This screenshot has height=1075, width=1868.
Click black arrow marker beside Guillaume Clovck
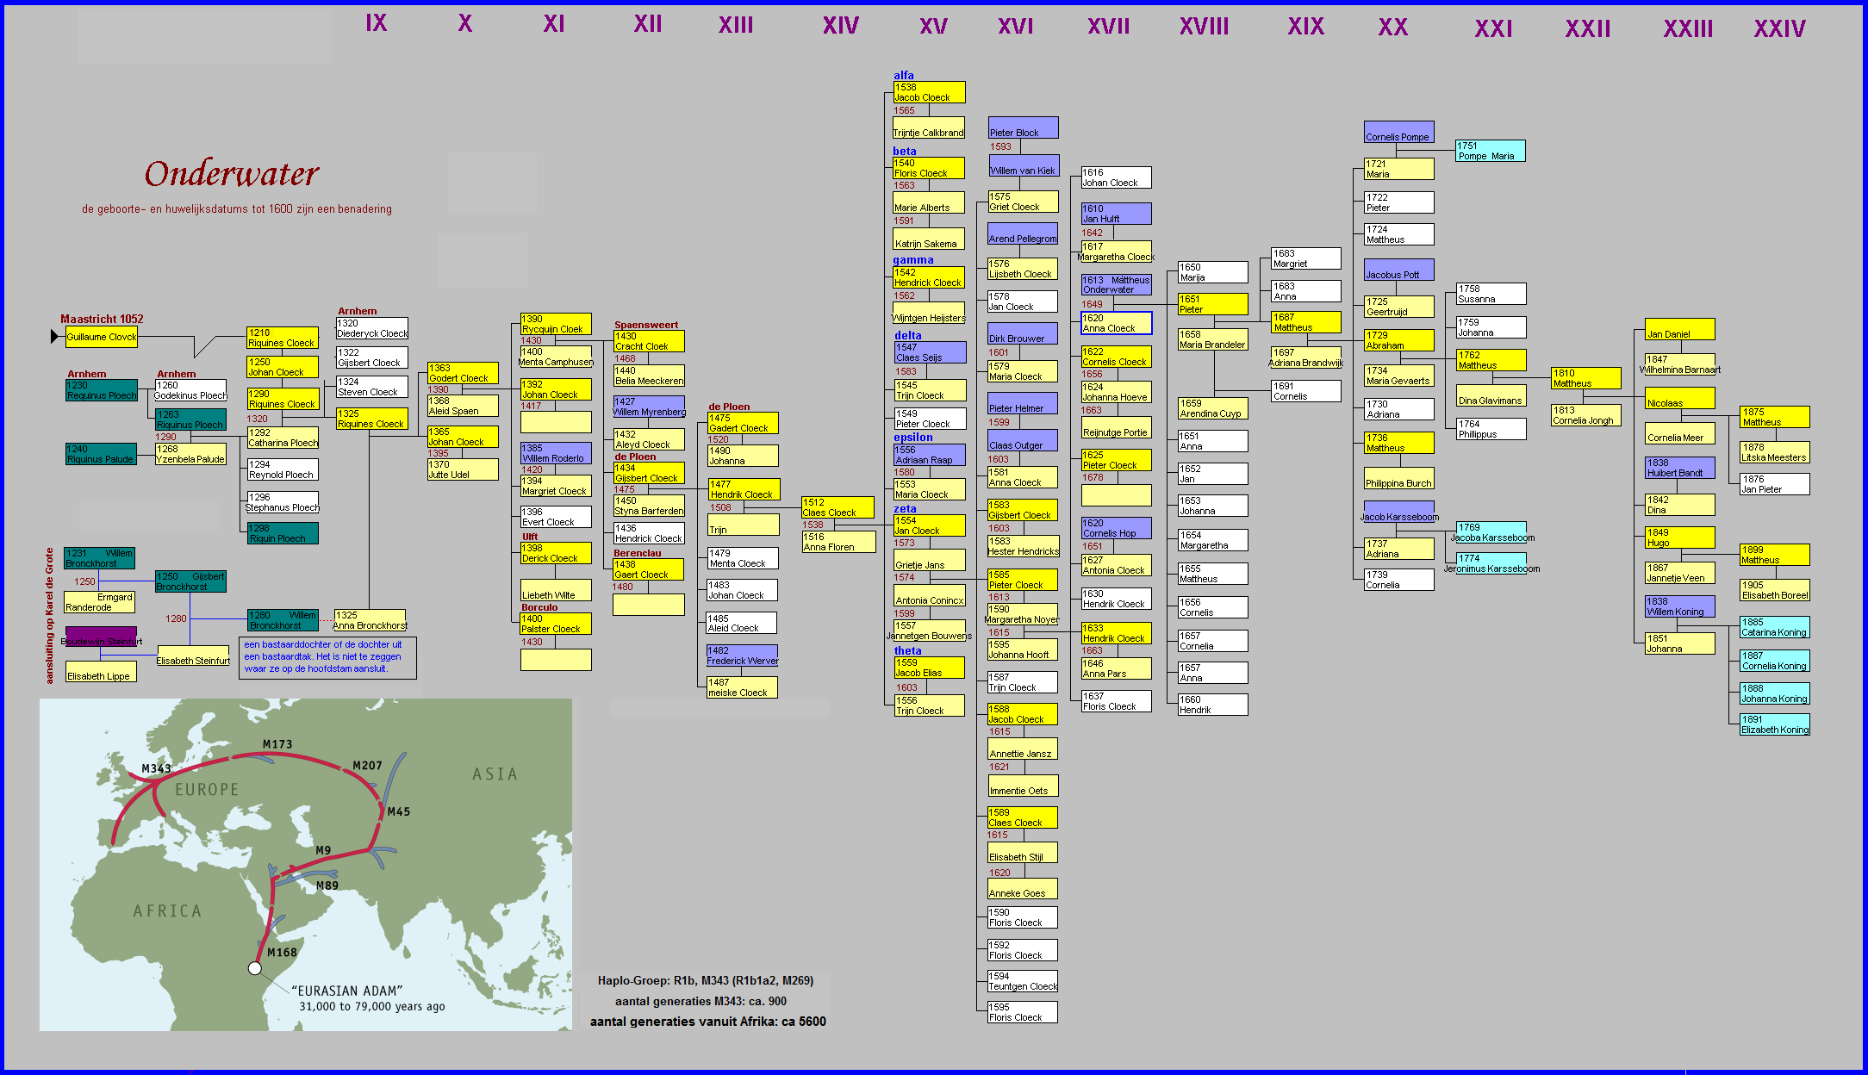point(54,337)
